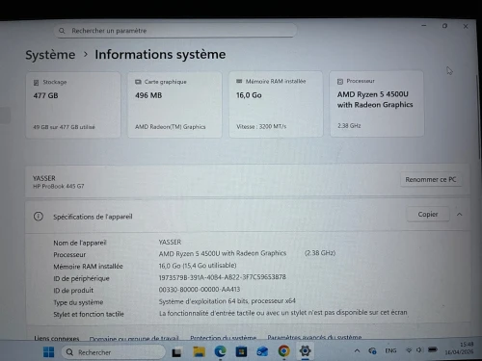The height and width of the screenshot is (361, 482).
Task: Open the network Wi-Fi tray icon
Action: coord(409,350)
